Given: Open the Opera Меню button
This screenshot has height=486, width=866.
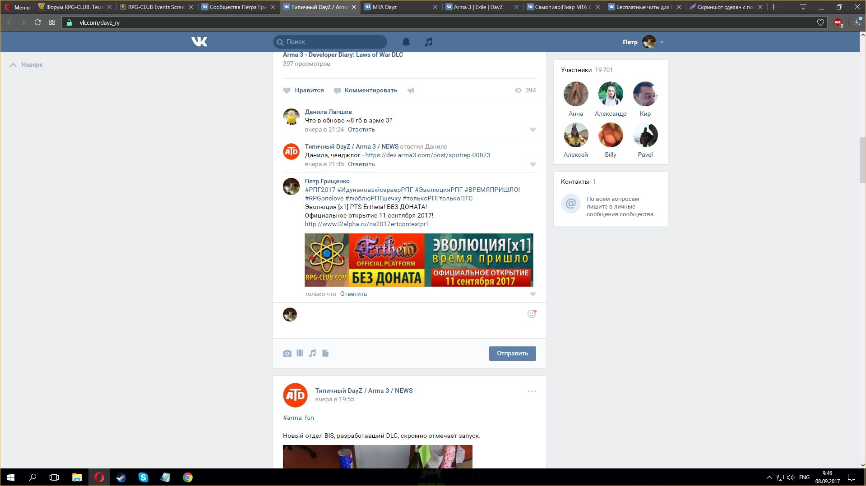Looking at the screenshot, I should (17, 7).
